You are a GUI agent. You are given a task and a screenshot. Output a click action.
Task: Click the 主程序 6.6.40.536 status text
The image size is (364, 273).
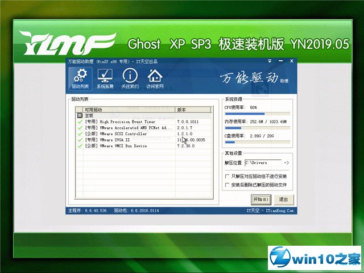pos(87,210)
